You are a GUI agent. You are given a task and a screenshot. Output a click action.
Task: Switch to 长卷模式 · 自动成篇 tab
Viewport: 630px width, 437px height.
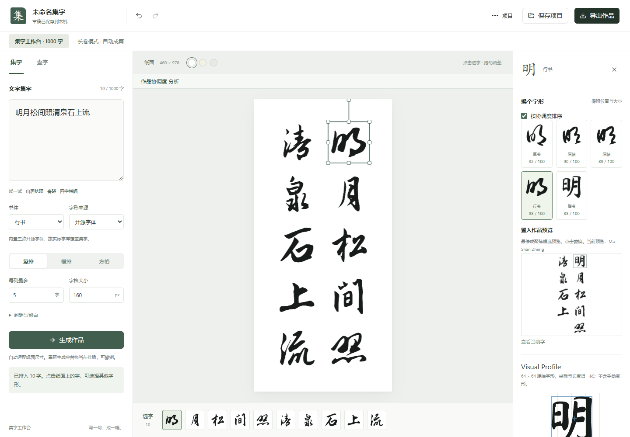pos(101,41)
